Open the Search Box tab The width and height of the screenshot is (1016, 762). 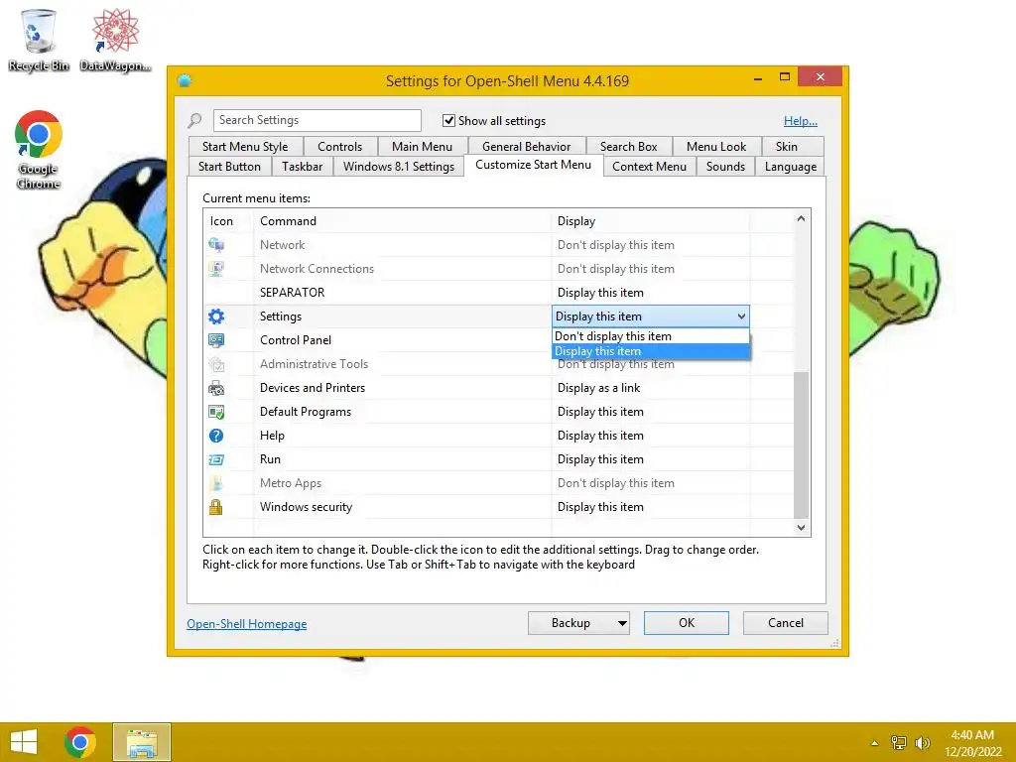click(x=628, y=147)
